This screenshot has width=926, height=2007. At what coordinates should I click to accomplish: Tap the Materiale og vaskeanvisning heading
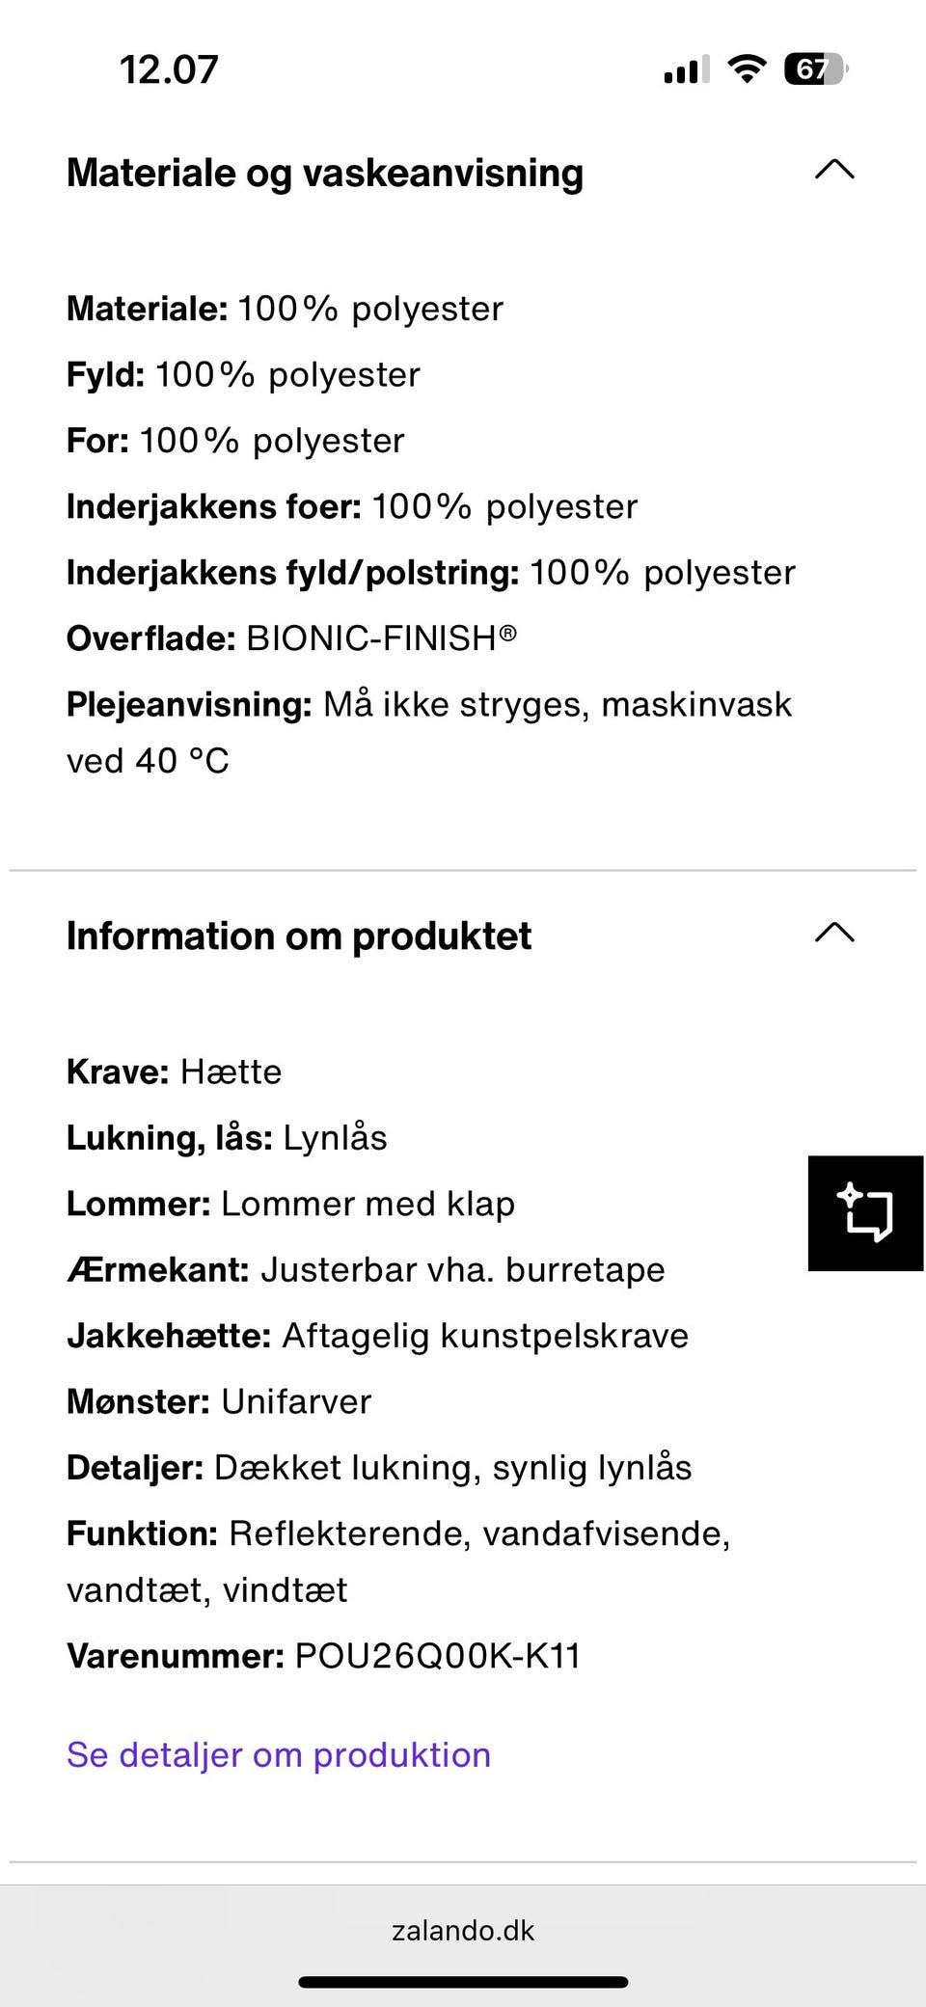point(325,174)
